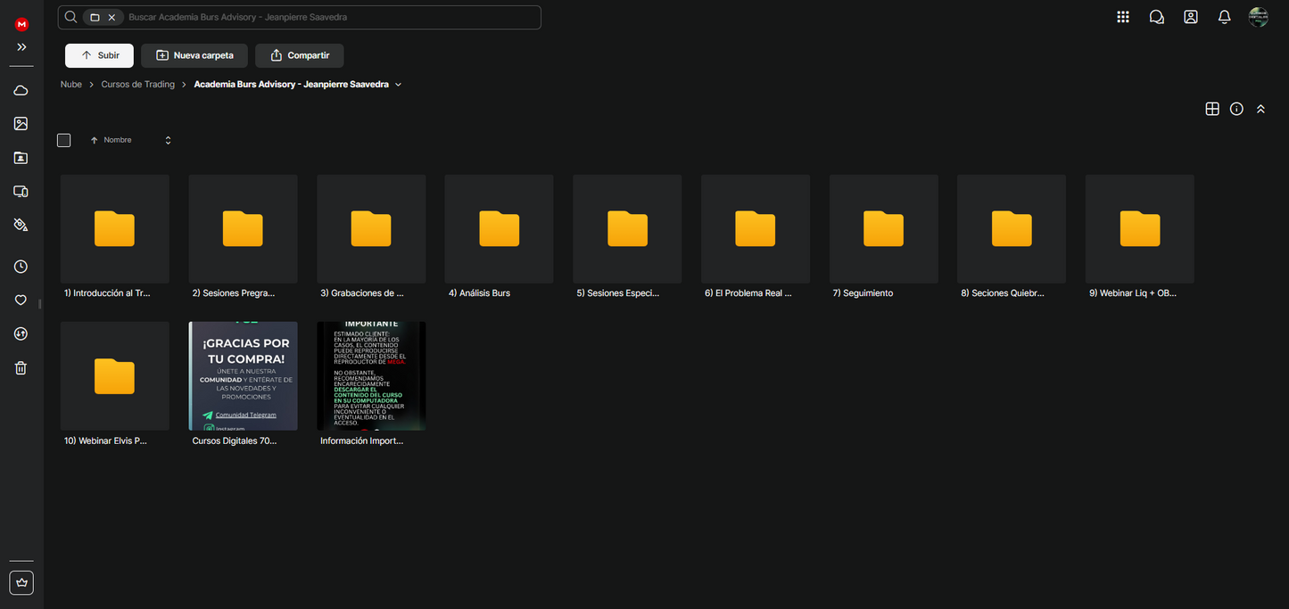Open folder 6) El Problema Real ...
The width and height of the screenshot is (1289, 609).
point(756,229)
